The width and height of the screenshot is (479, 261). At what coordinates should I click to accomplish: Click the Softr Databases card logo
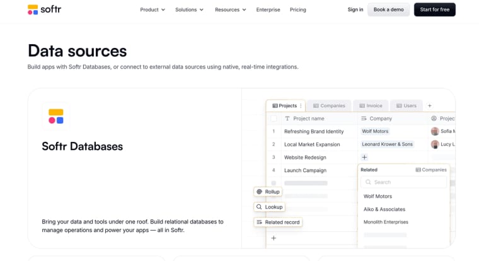[56, 117]
